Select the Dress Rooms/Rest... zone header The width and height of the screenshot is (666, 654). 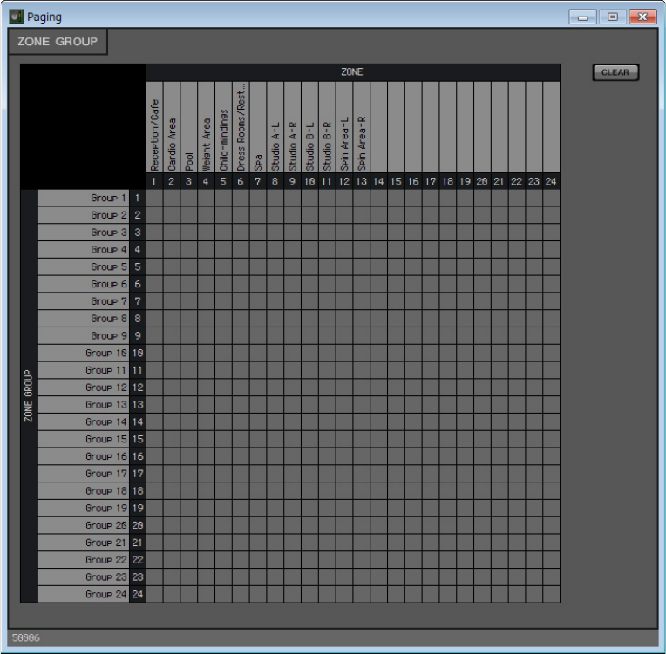[x=241, y=127]
